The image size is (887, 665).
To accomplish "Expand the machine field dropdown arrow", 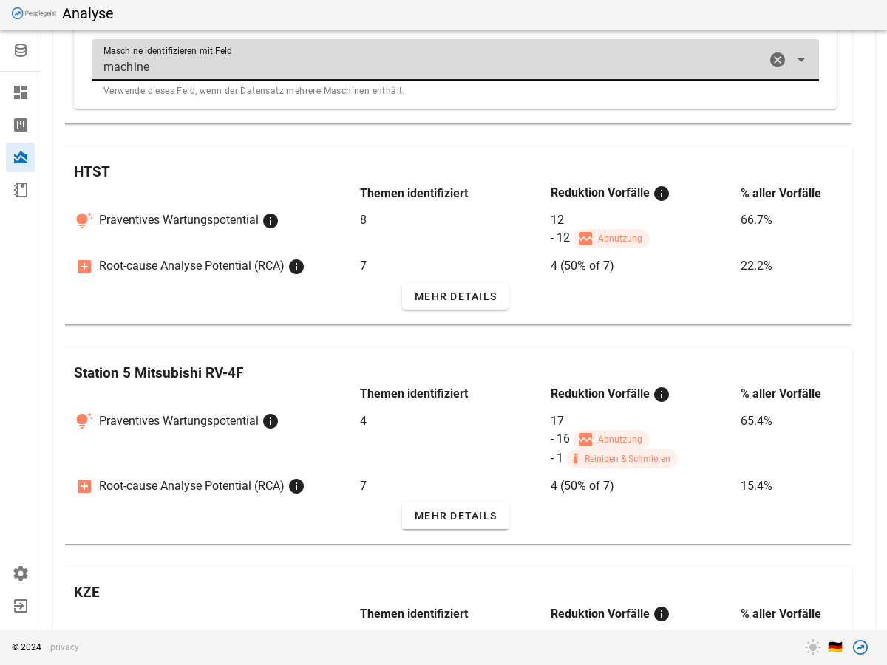I will [801, 60].
